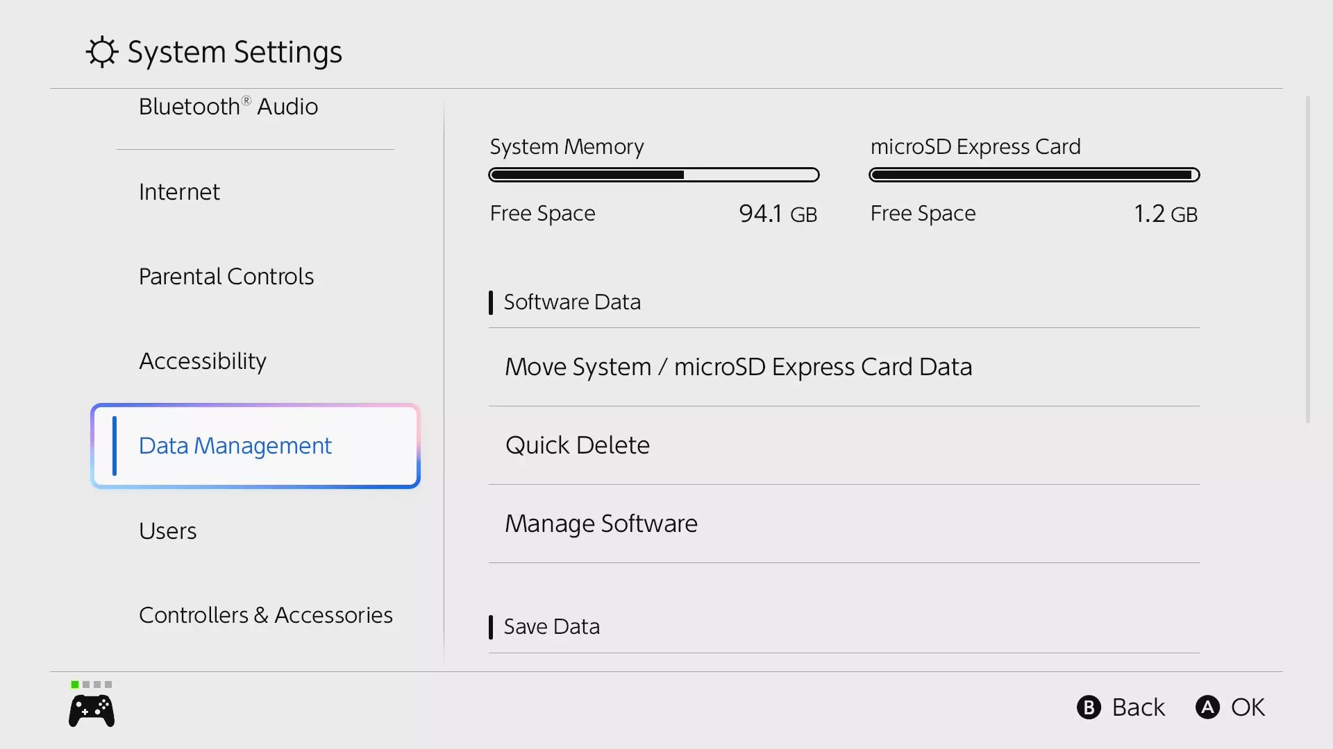Click the System Settings gear icon

tap(102, 52)
